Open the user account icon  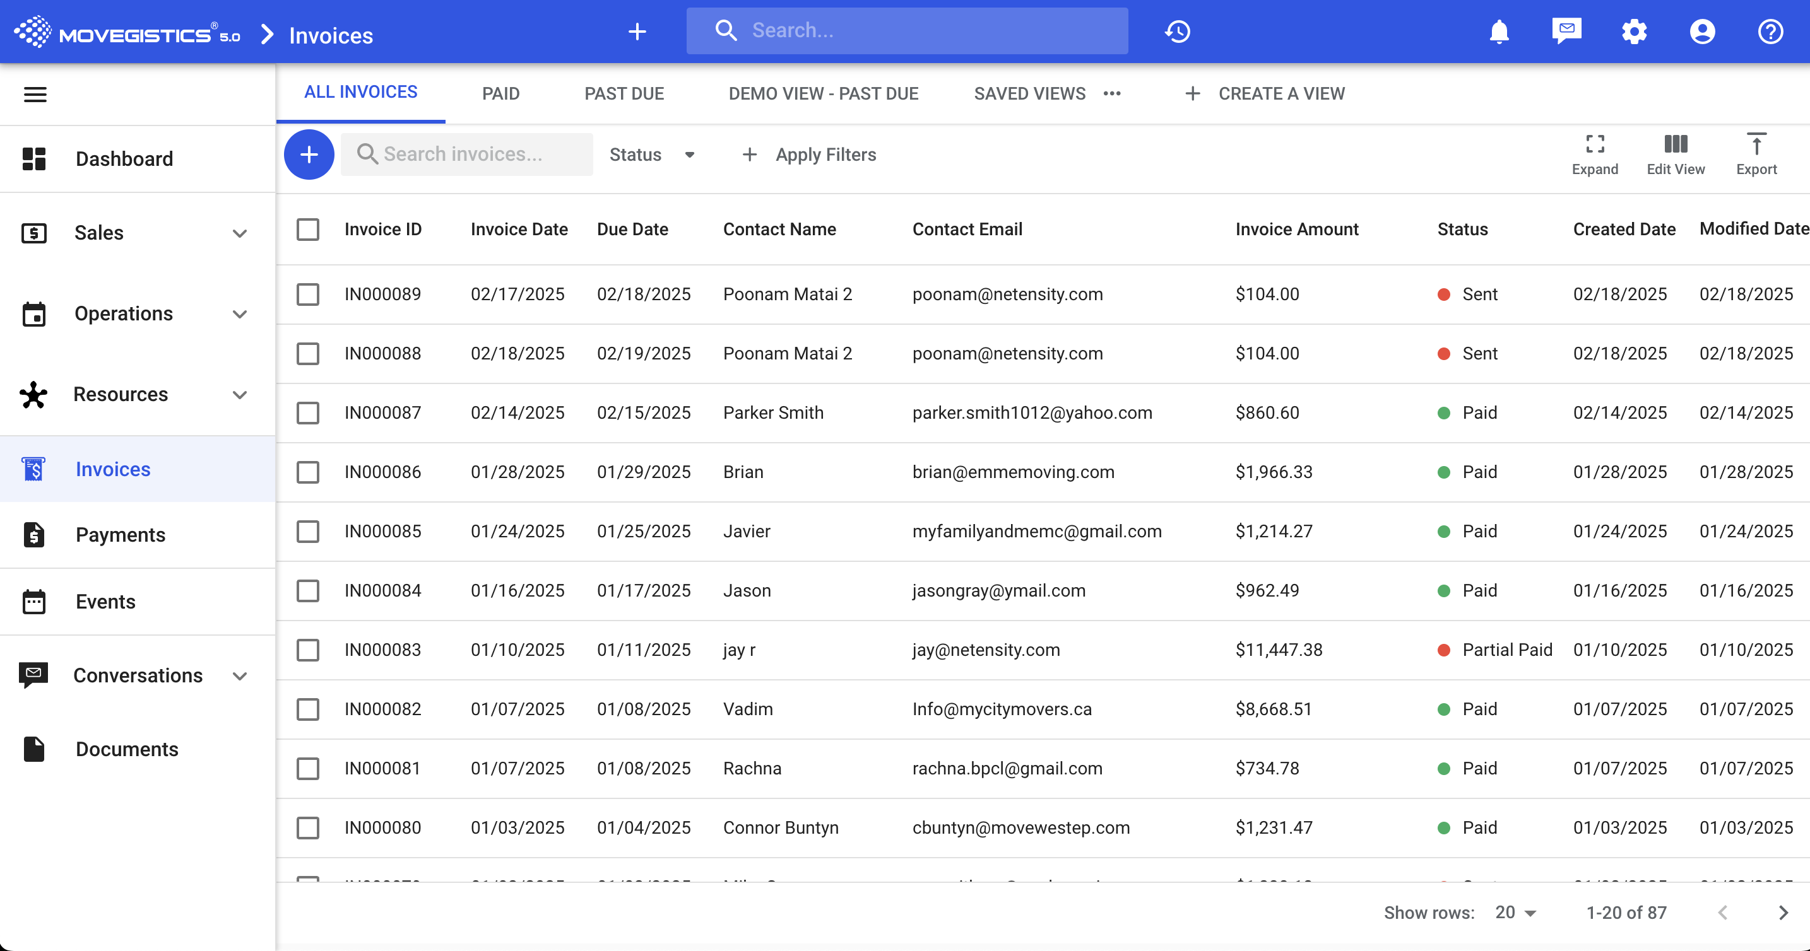[1703, 32]
